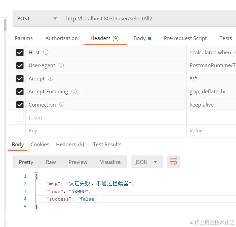This screenshot has height=227, width=236.
Task: Open the POST method dropdown
Action: (37, 18)
